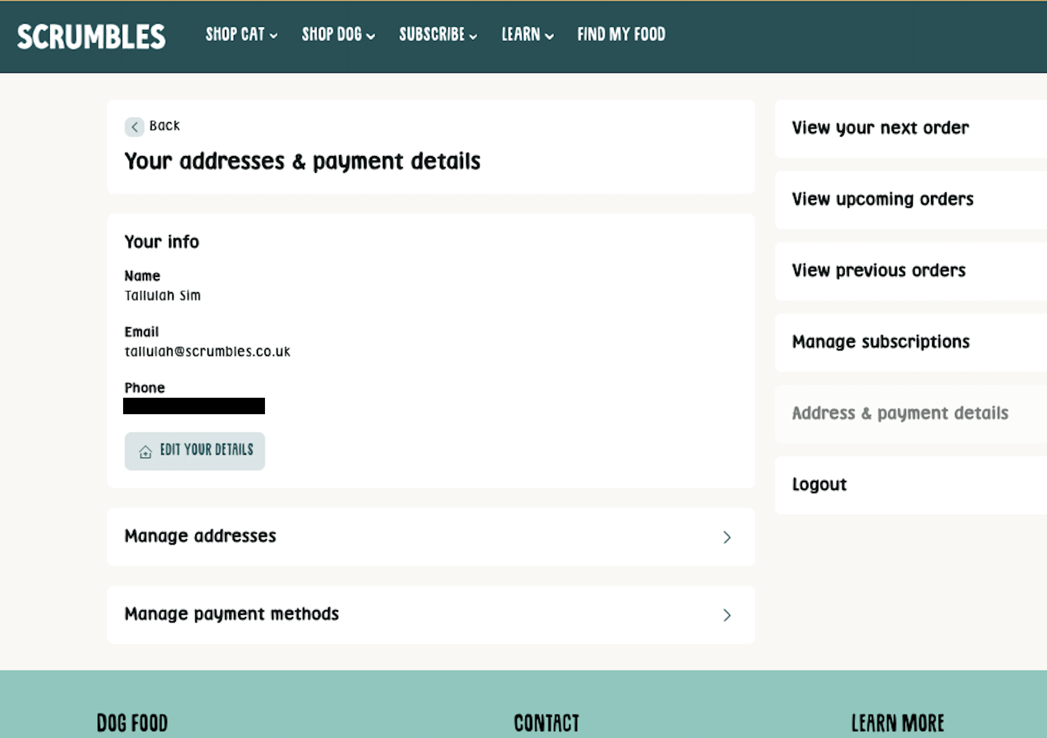Expand the Learn menu
The image size is (1047, 738).
[527, 35]
